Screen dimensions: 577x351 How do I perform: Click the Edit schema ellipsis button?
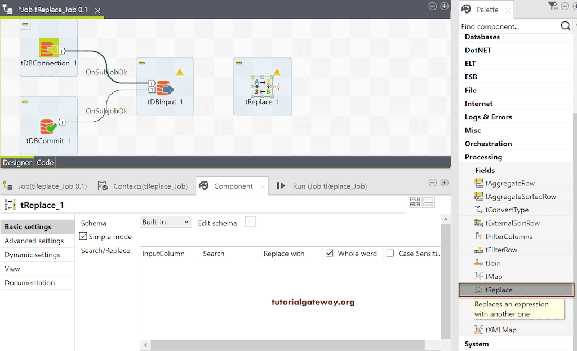point(250,222)
